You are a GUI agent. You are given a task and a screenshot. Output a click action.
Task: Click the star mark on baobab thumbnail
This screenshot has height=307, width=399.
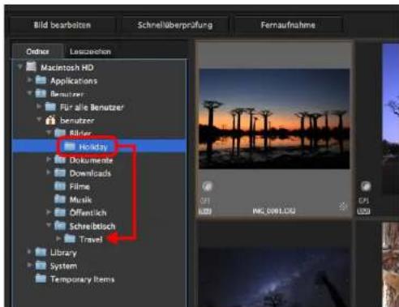click(343, 207)
